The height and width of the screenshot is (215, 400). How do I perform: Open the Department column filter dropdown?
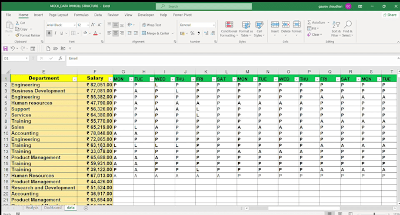click(x=75, y=79)
